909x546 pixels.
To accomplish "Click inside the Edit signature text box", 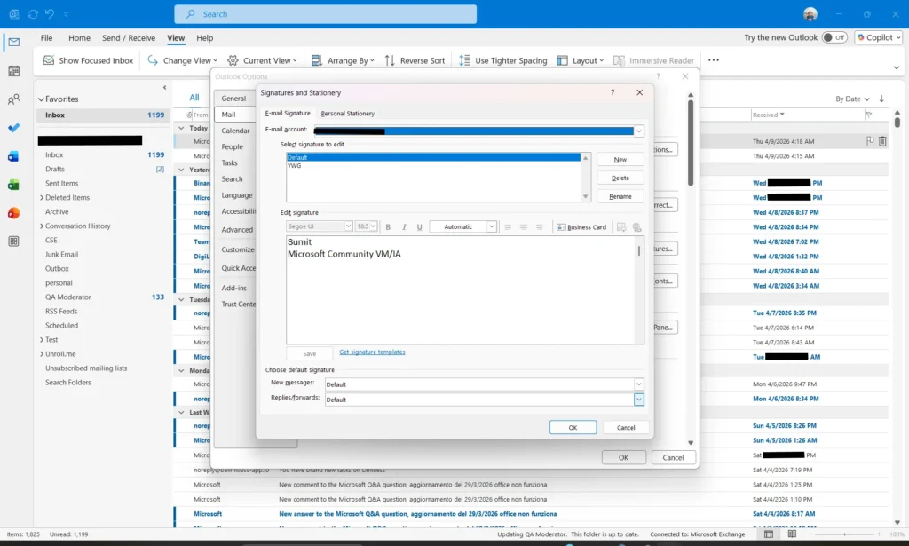I will 462,289.
